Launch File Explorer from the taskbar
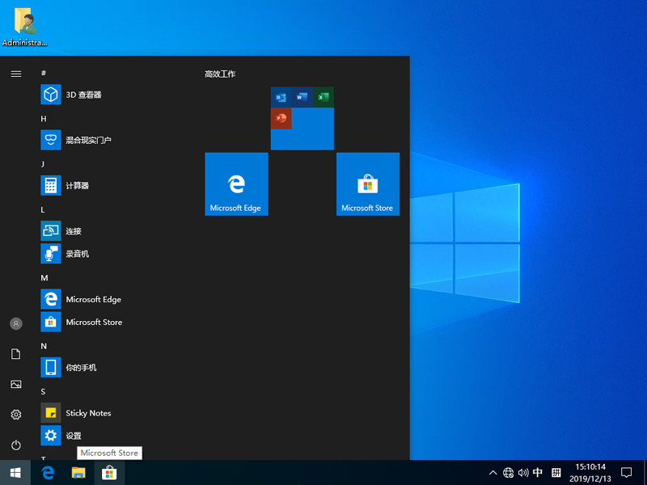647x485 pixels. tap(78, 472)
